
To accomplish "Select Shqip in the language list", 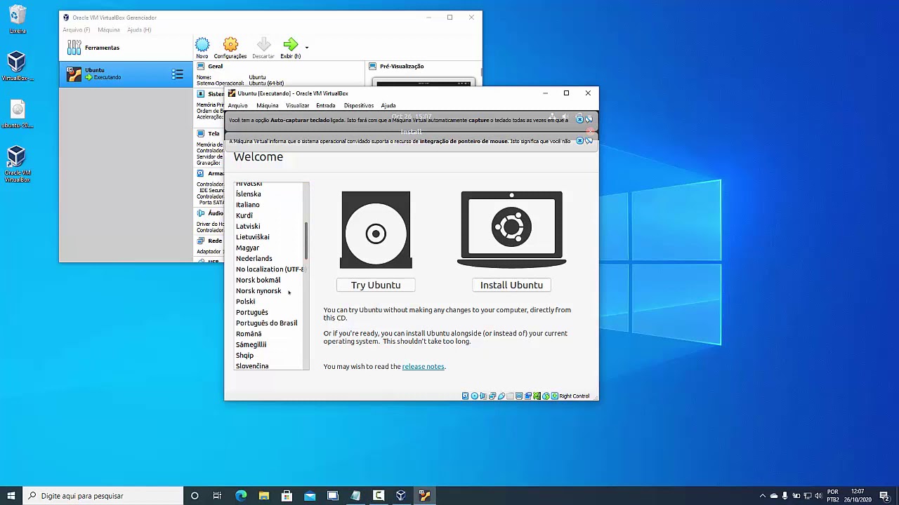I will [245, 355].
